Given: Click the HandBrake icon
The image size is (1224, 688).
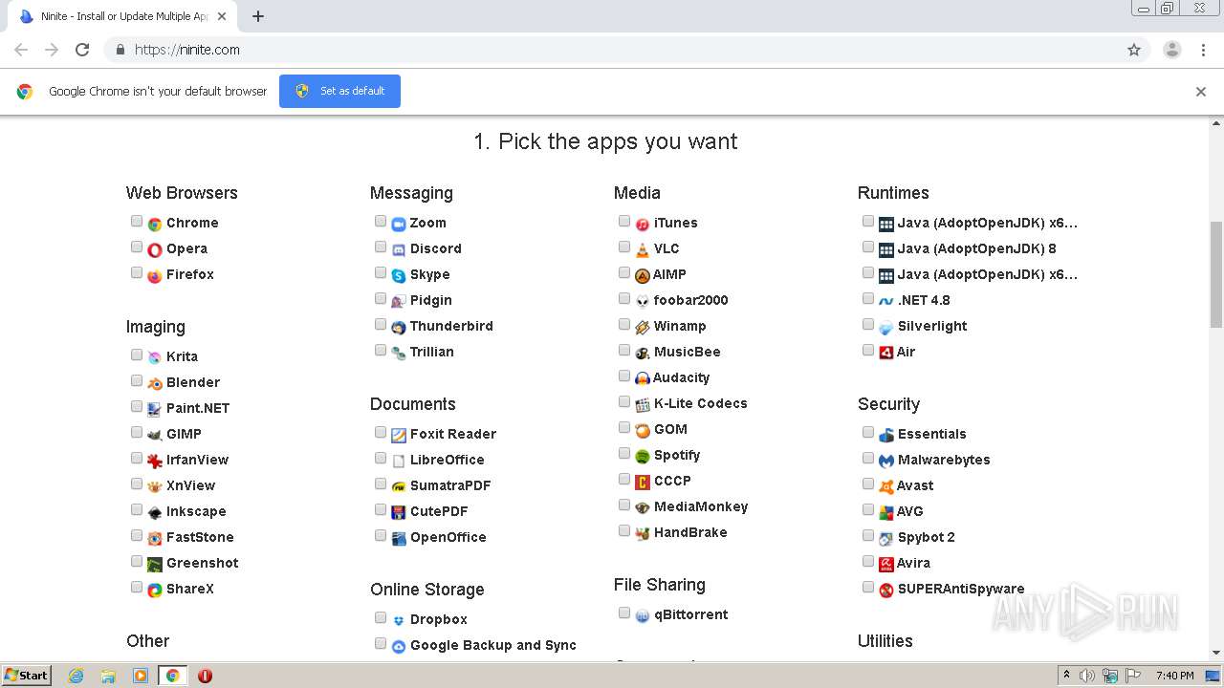Looking at the screenshot, I should (x=643, y=533).
